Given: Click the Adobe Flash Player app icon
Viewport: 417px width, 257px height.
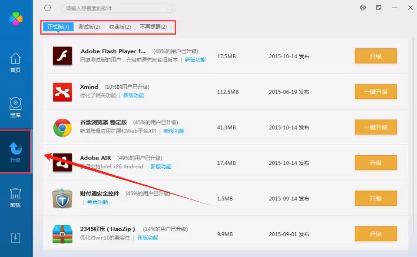Looking at the screenshot, I should (x=62, y=56).
